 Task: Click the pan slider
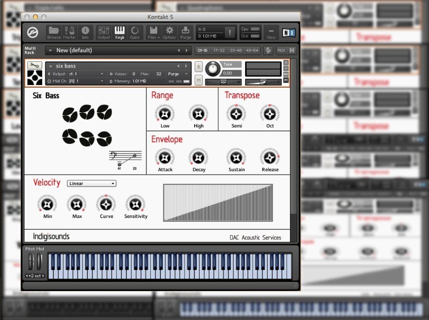(x=224, y=82)
